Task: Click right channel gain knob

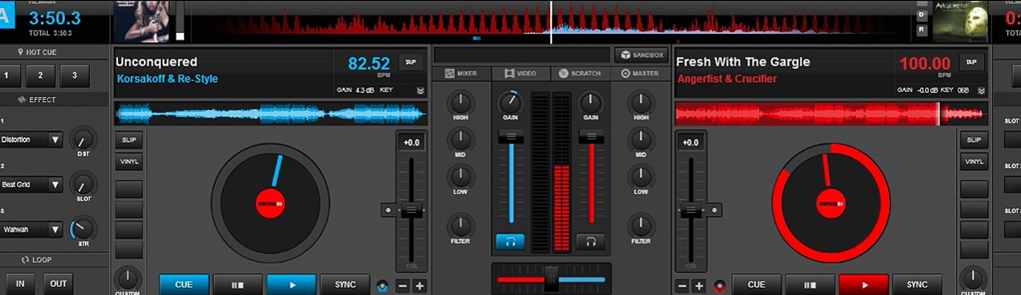Action: point(590,102)
